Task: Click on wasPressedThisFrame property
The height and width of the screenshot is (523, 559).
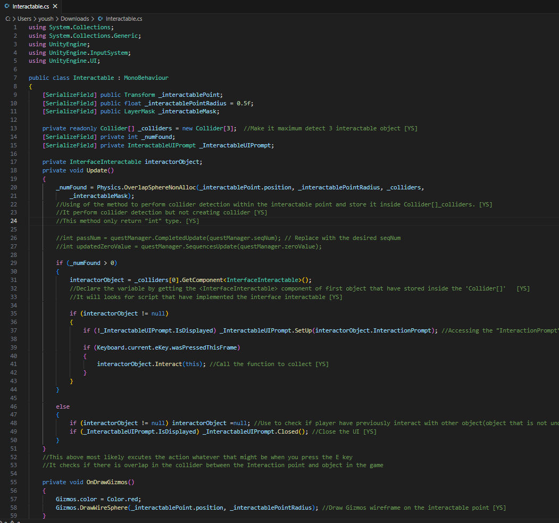Action: (204, 347)
